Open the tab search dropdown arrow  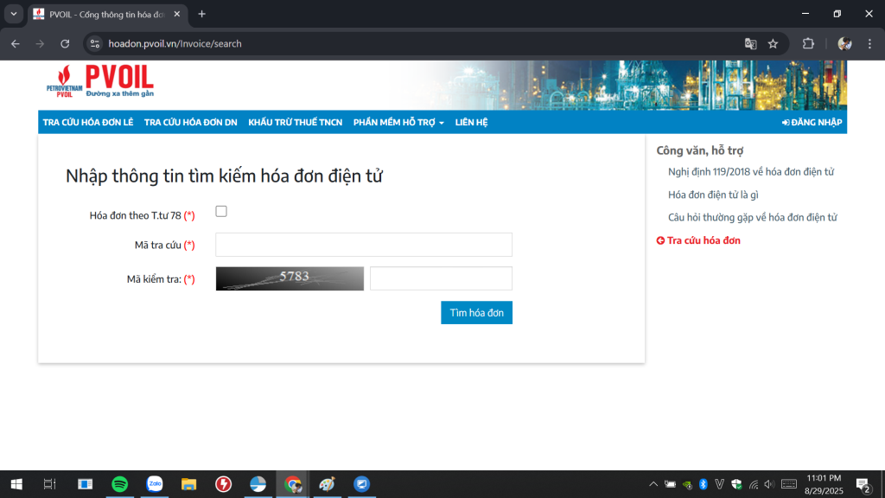click(14, 14)
